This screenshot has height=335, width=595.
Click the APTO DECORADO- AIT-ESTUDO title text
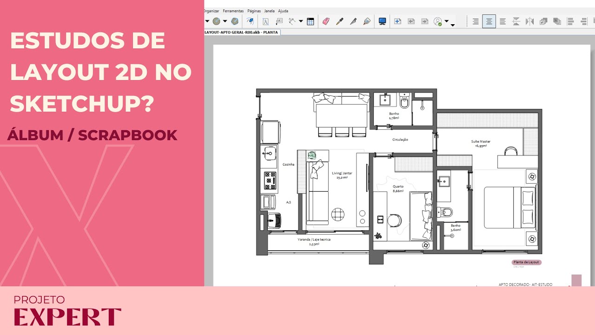coord(526,284)
